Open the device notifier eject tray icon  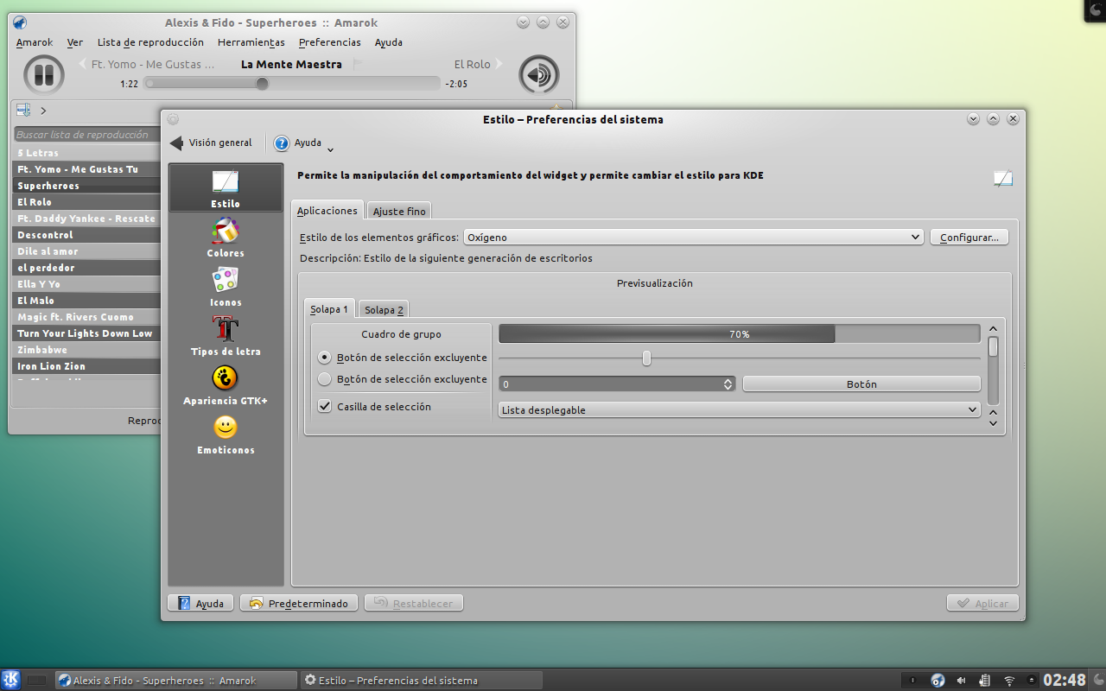point(1031,681)
